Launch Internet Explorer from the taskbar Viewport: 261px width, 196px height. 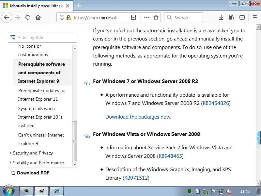(56, 191)
